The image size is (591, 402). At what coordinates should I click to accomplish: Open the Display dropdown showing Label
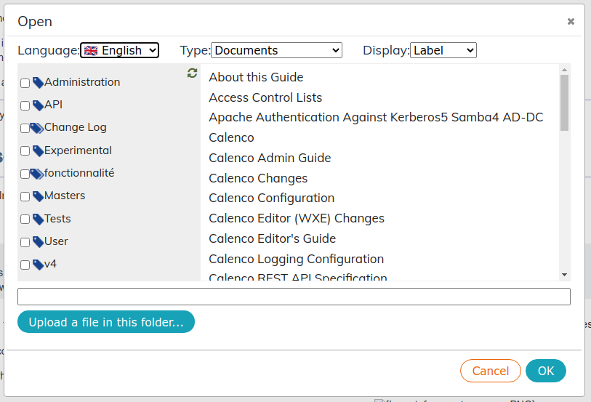tap(443, 50)
